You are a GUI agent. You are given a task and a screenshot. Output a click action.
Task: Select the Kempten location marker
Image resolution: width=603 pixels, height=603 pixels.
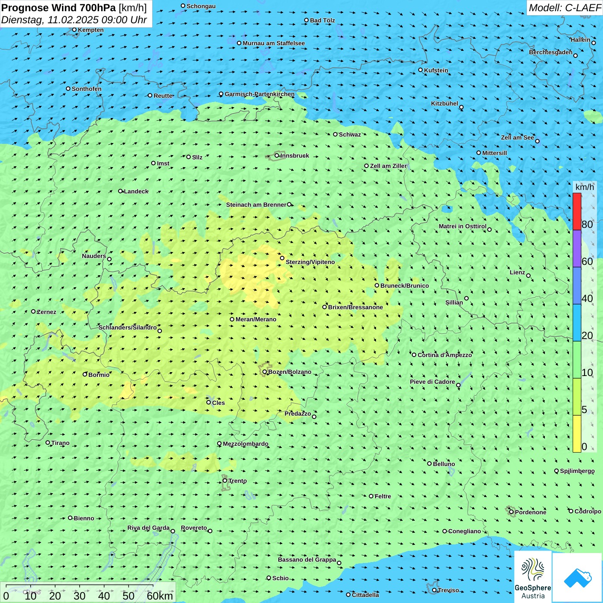(x=74, y=30)
